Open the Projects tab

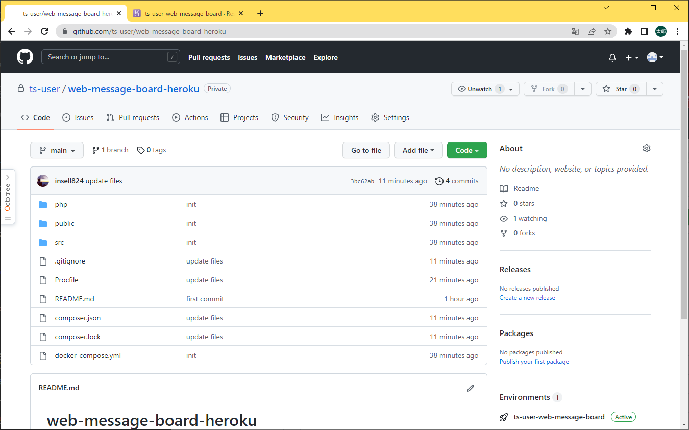[x=239, y=117]
